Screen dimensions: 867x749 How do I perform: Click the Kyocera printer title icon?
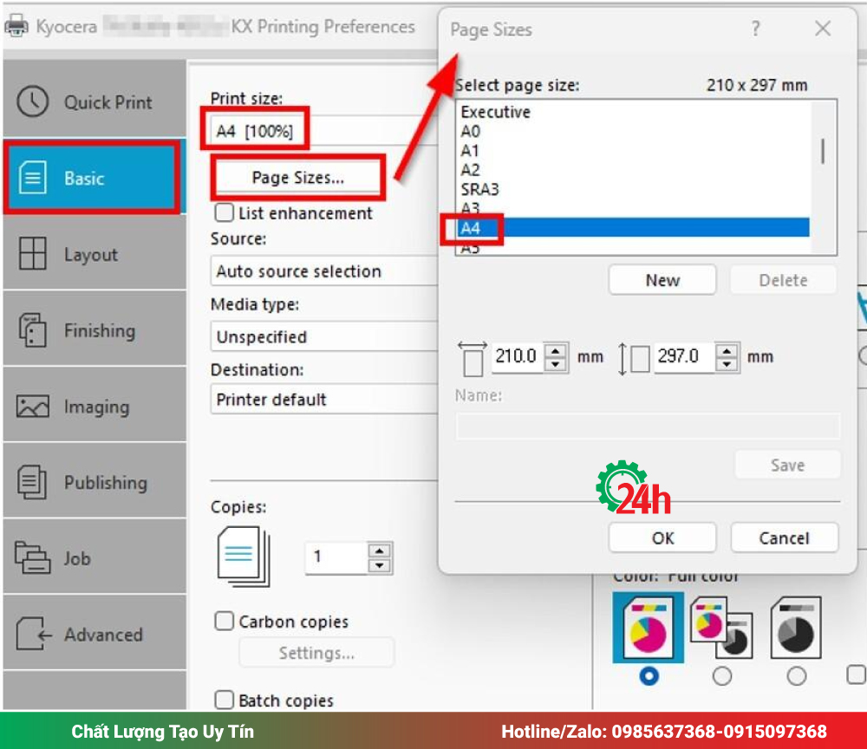(16, 25)
